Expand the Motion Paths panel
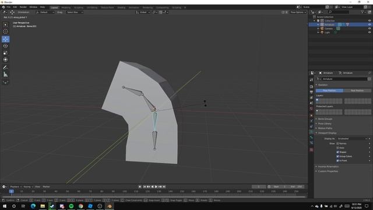Image resolution: width=373 pixels, height=210 pixels. point(325,128)
